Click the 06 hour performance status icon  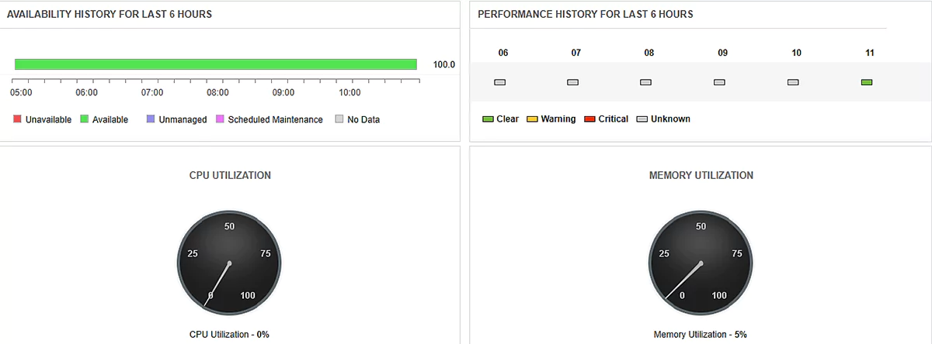(500, 82)
